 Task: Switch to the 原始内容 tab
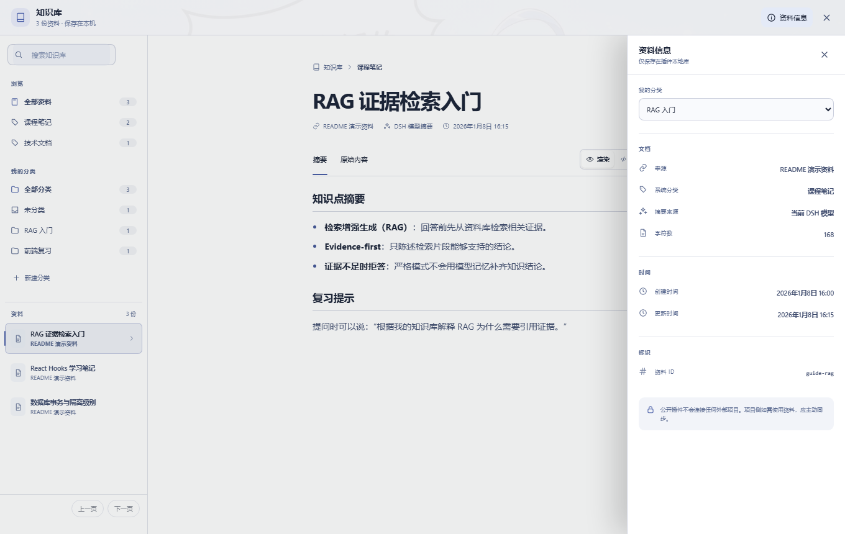(354, 160)
